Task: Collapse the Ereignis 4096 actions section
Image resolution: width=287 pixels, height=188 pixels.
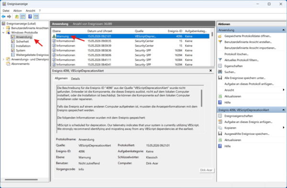Action: pos(284,110)
